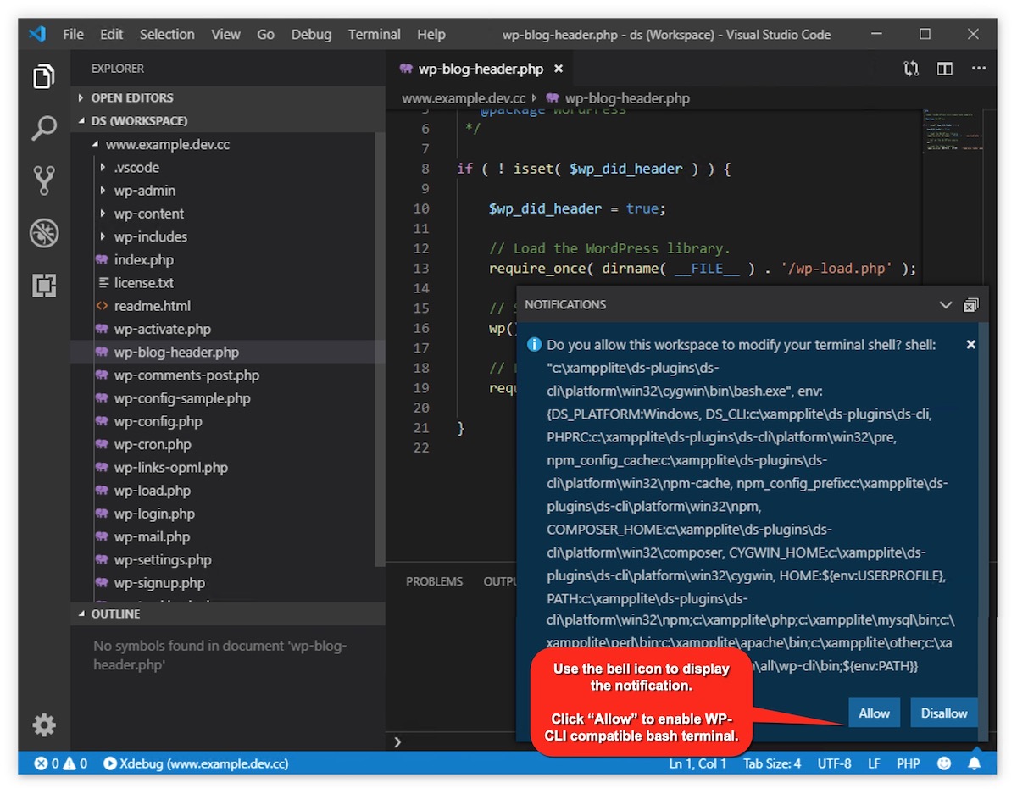Dismiss the terminal shell notification
The width and height of the screenshot is (1017, 794).
click(x=971, y=344)
